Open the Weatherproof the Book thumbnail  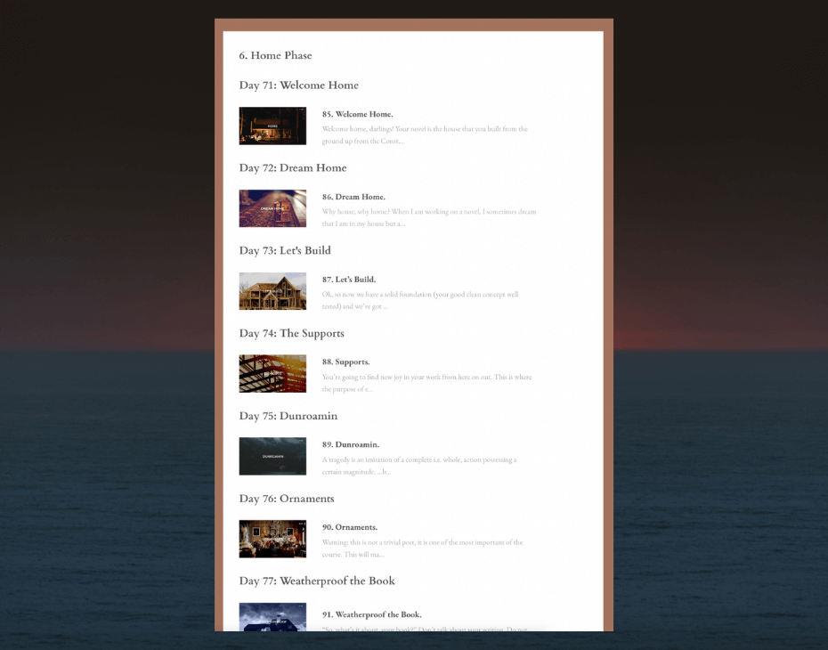coord(272,617)
